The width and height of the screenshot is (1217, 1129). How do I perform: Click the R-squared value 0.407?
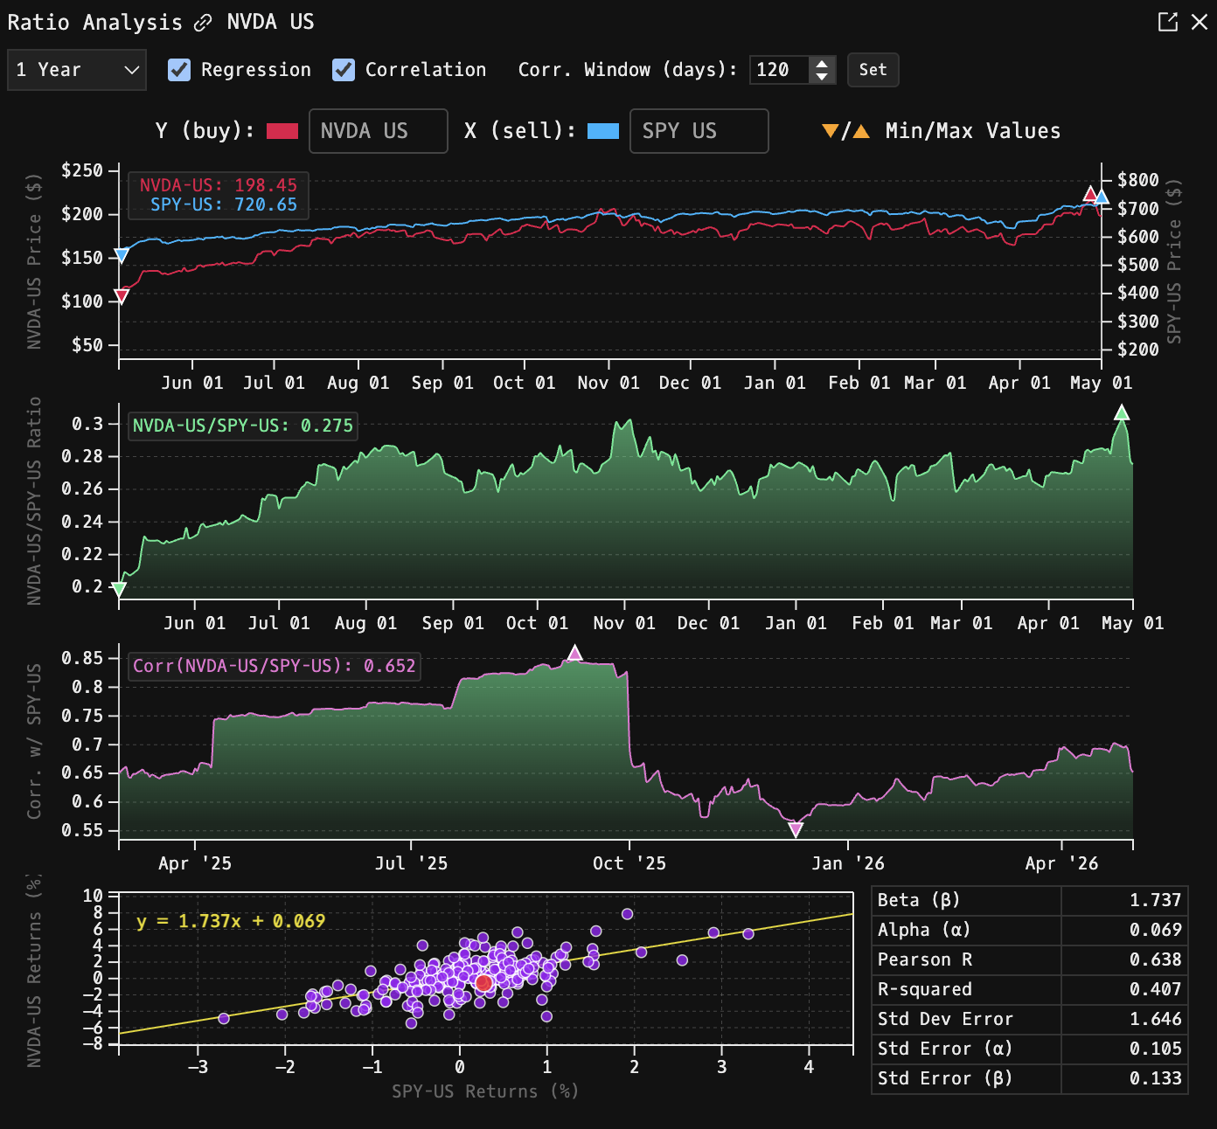click(1155, 989)
